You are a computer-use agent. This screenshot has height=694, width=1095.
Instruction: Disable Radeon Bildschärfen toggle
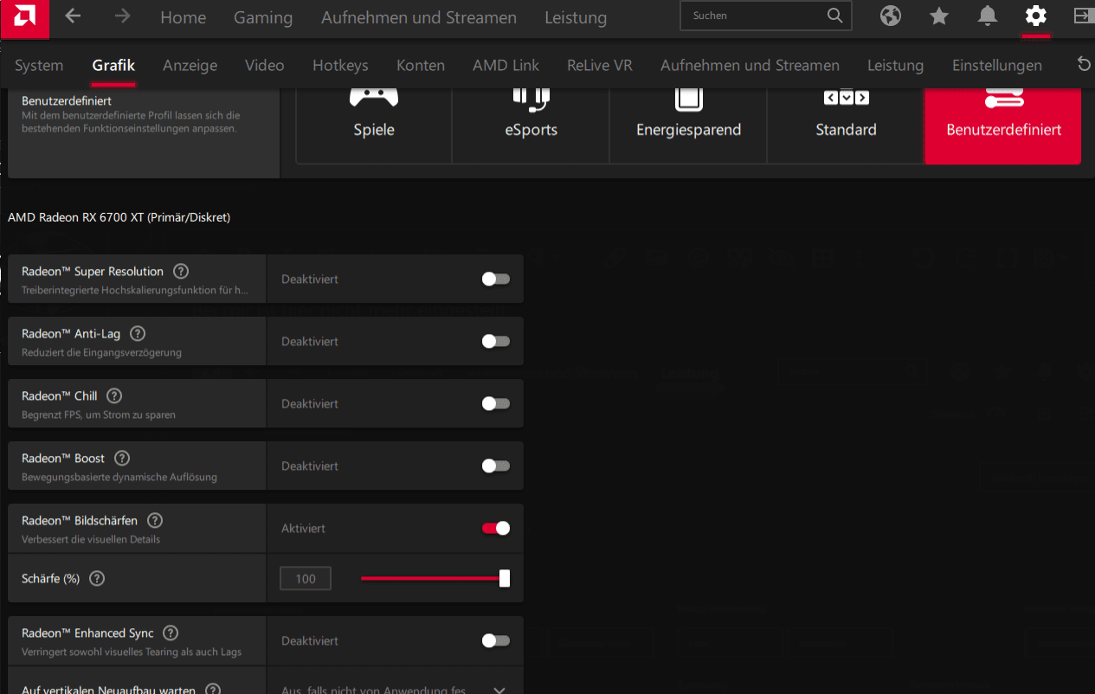pos(496,528)
